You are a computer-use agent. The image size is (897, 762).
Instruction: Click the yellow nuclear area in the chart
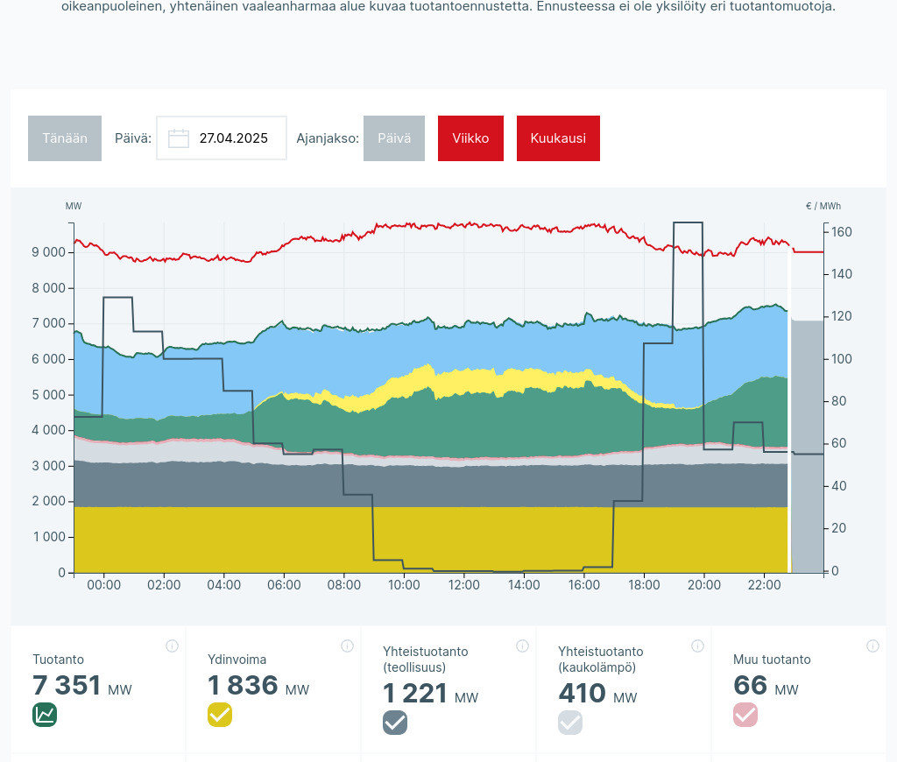click(429, 539)
